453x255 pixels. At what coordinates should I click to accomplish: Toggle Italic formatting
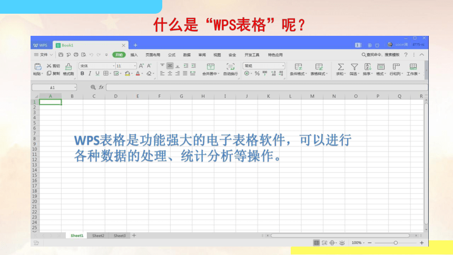90,73
